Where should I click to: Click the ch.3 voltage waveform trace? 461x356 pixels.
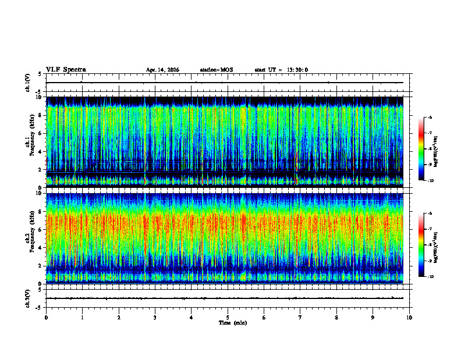point(225,298)
